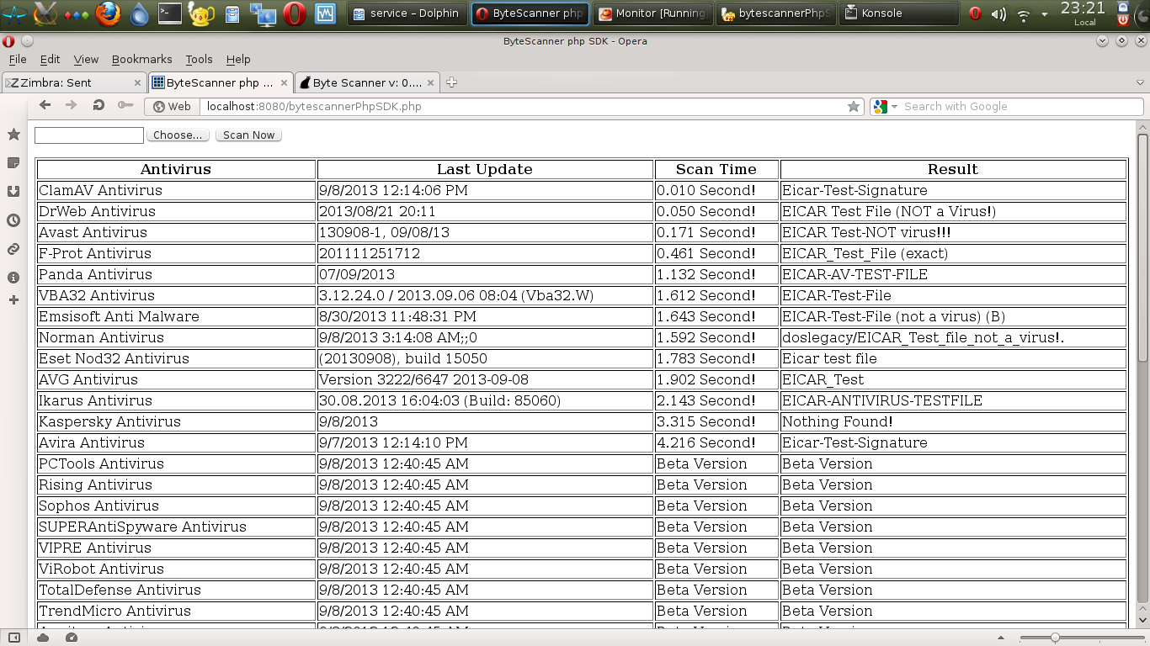Click the volume speaker tray icon
Screen dimensions: 1150x646
tap(998, 14)
